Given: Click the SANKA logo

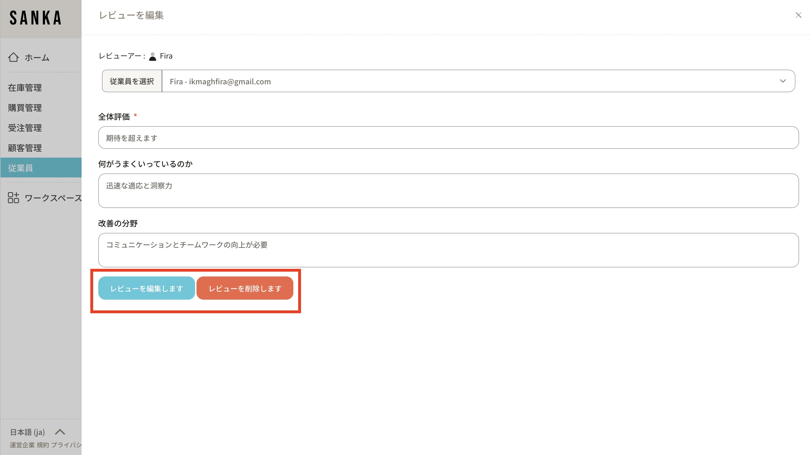Looking at the screenshot, I should (35, 18).
